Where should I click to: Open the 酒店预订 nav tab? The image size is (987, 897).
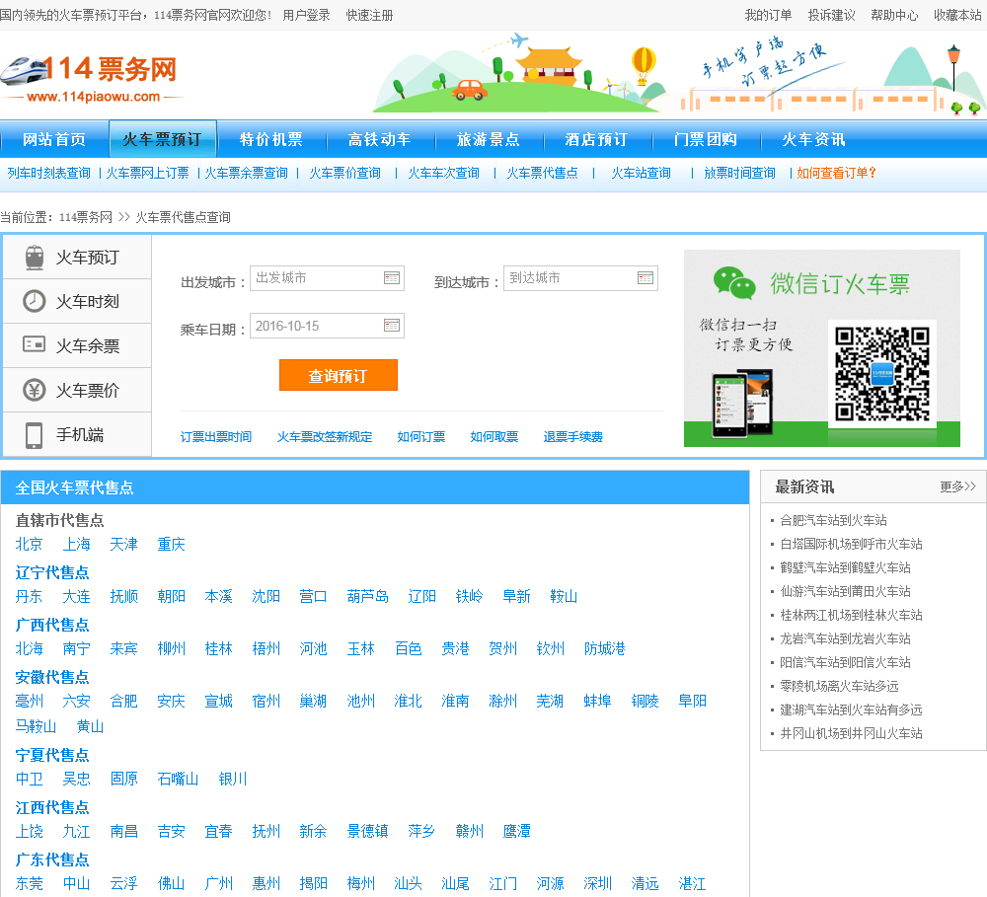597,139
